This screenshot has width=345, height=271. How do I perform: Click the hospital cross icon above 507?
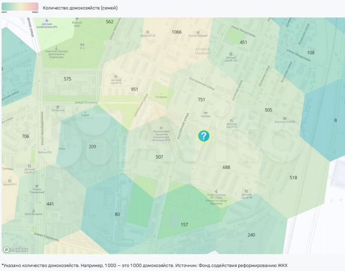tap(161, 128)
